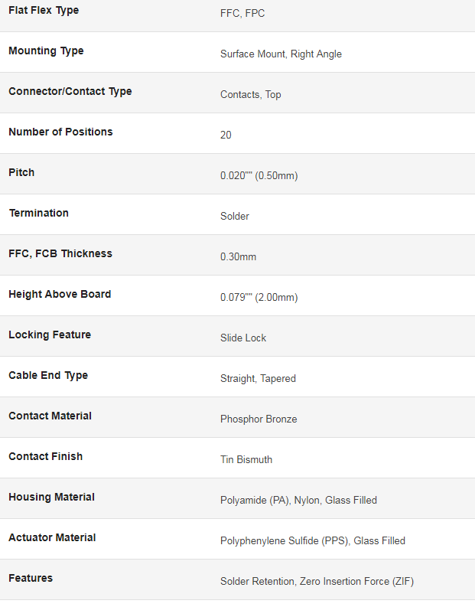Viewport: 475px width, 607px height.
Task: Click the FFC, FCB Thickness label
Action: tap(60, 254)
